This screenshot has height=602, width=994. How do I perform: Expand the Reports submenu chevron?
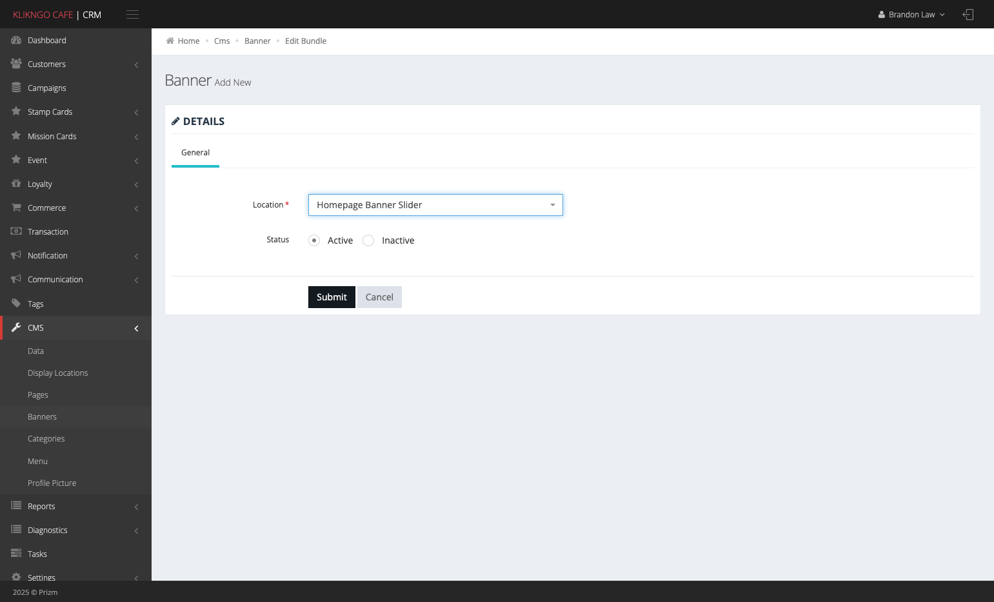pyautogui.click(x=136, y=507)
